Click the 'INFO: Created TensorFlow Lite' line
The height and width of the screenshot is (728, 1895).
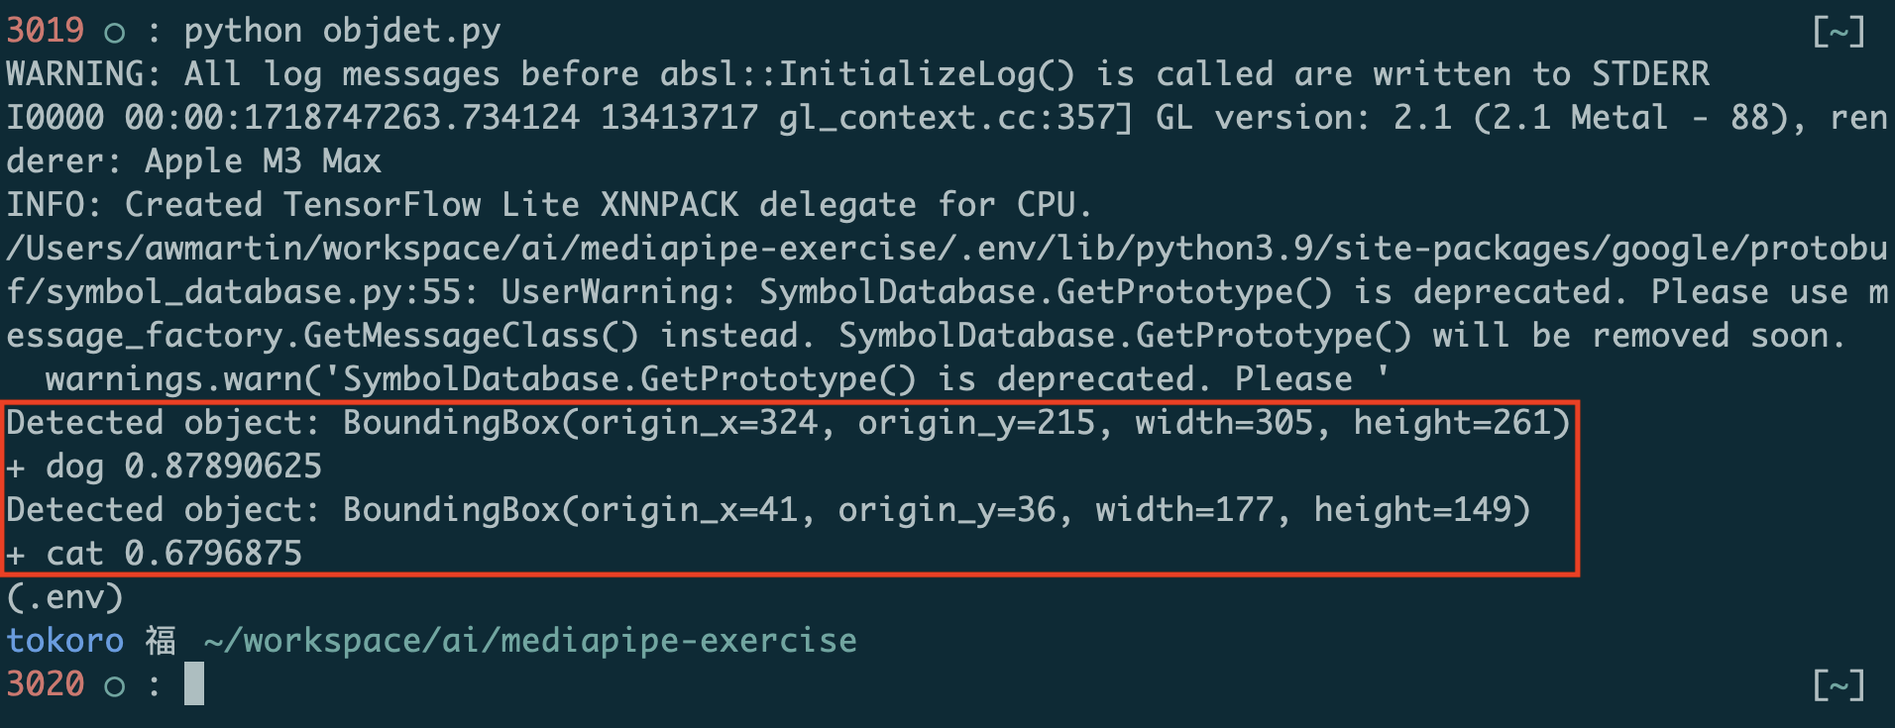point(550,205)
